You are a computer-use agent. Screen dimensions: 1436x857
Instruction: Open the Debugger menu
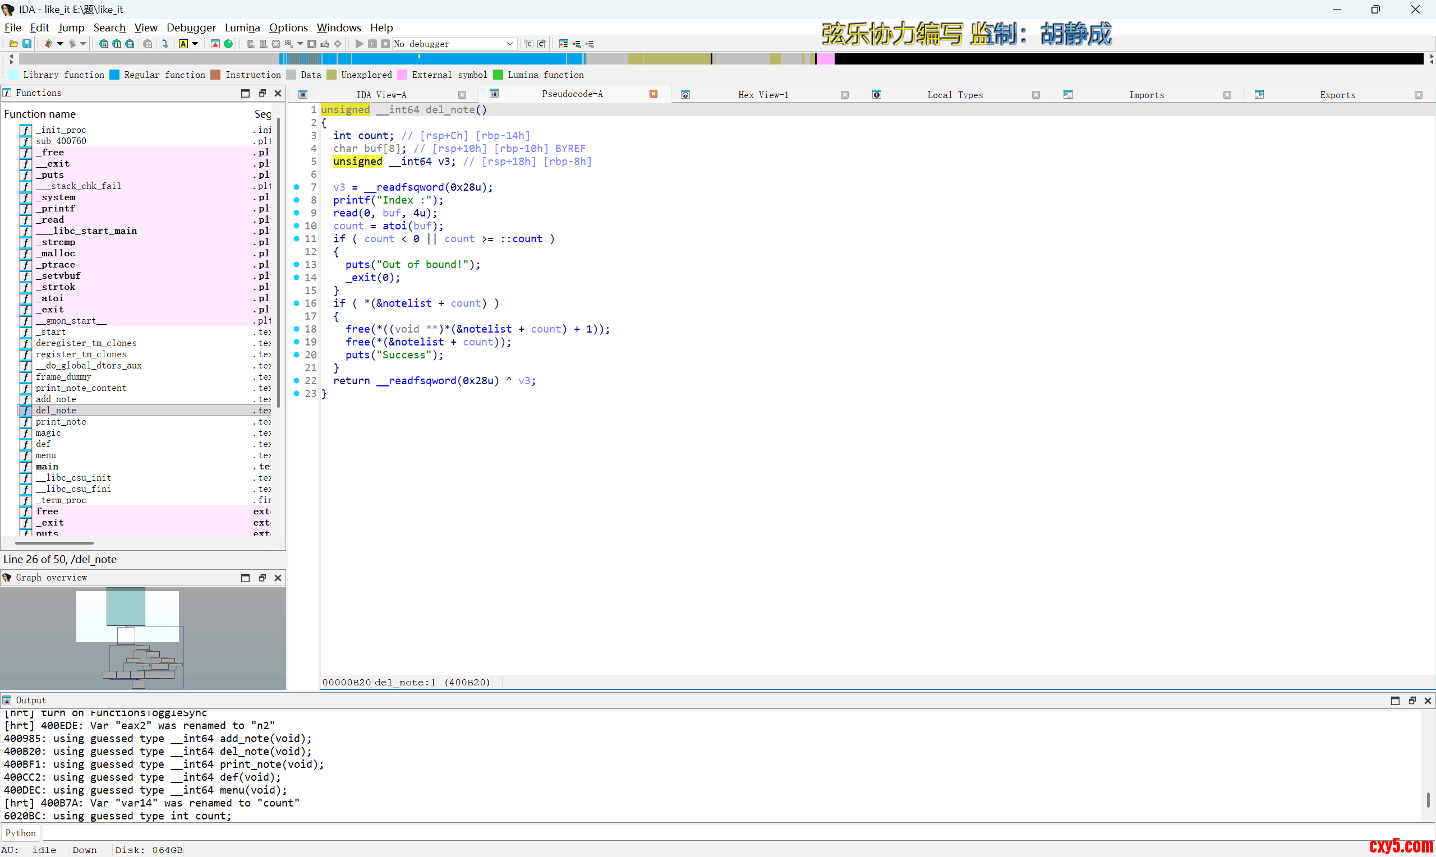[191, 27]
